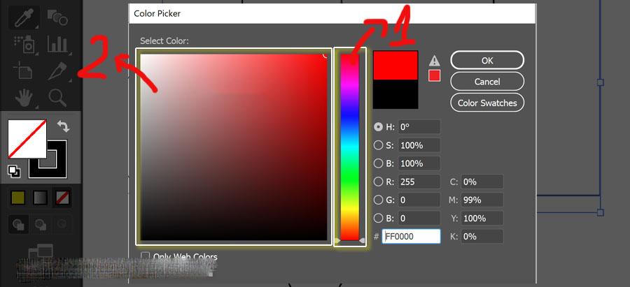Choose Draw Normal mode icon
630x287 pixels.
18,224
